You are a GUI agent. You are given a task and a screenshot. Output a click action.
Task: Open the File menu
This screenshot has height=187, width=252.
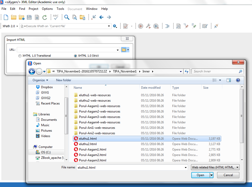click(4, 9)
